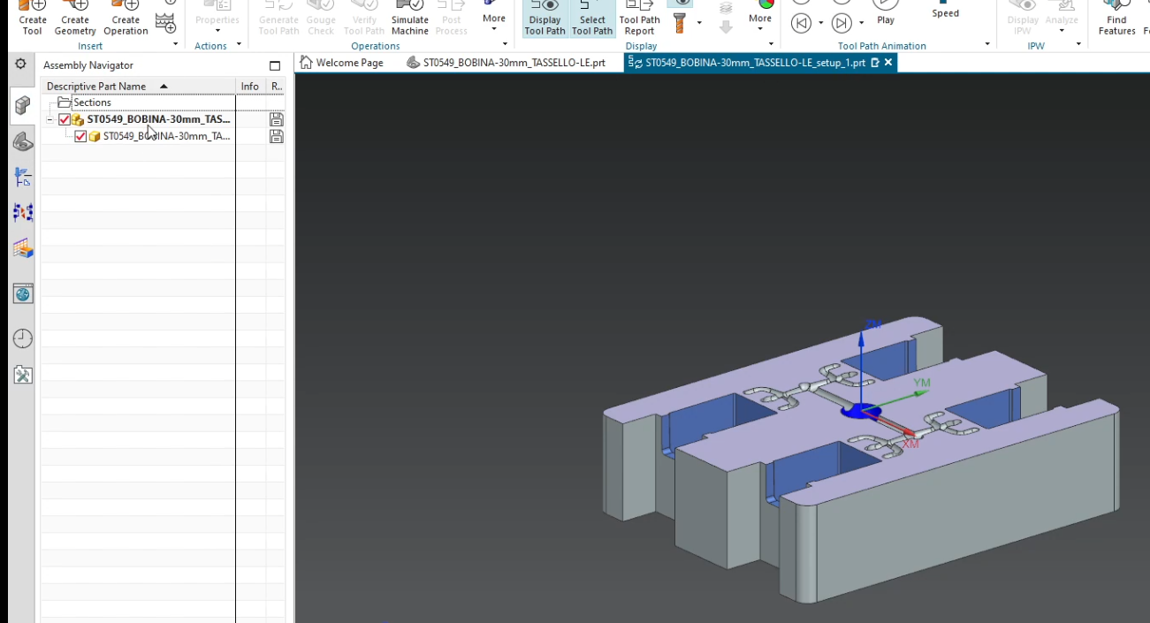This screenshot has width=1150, height=623.
Task: Open Create Geometry in the Insert group
Action: [x=74, y=19]
